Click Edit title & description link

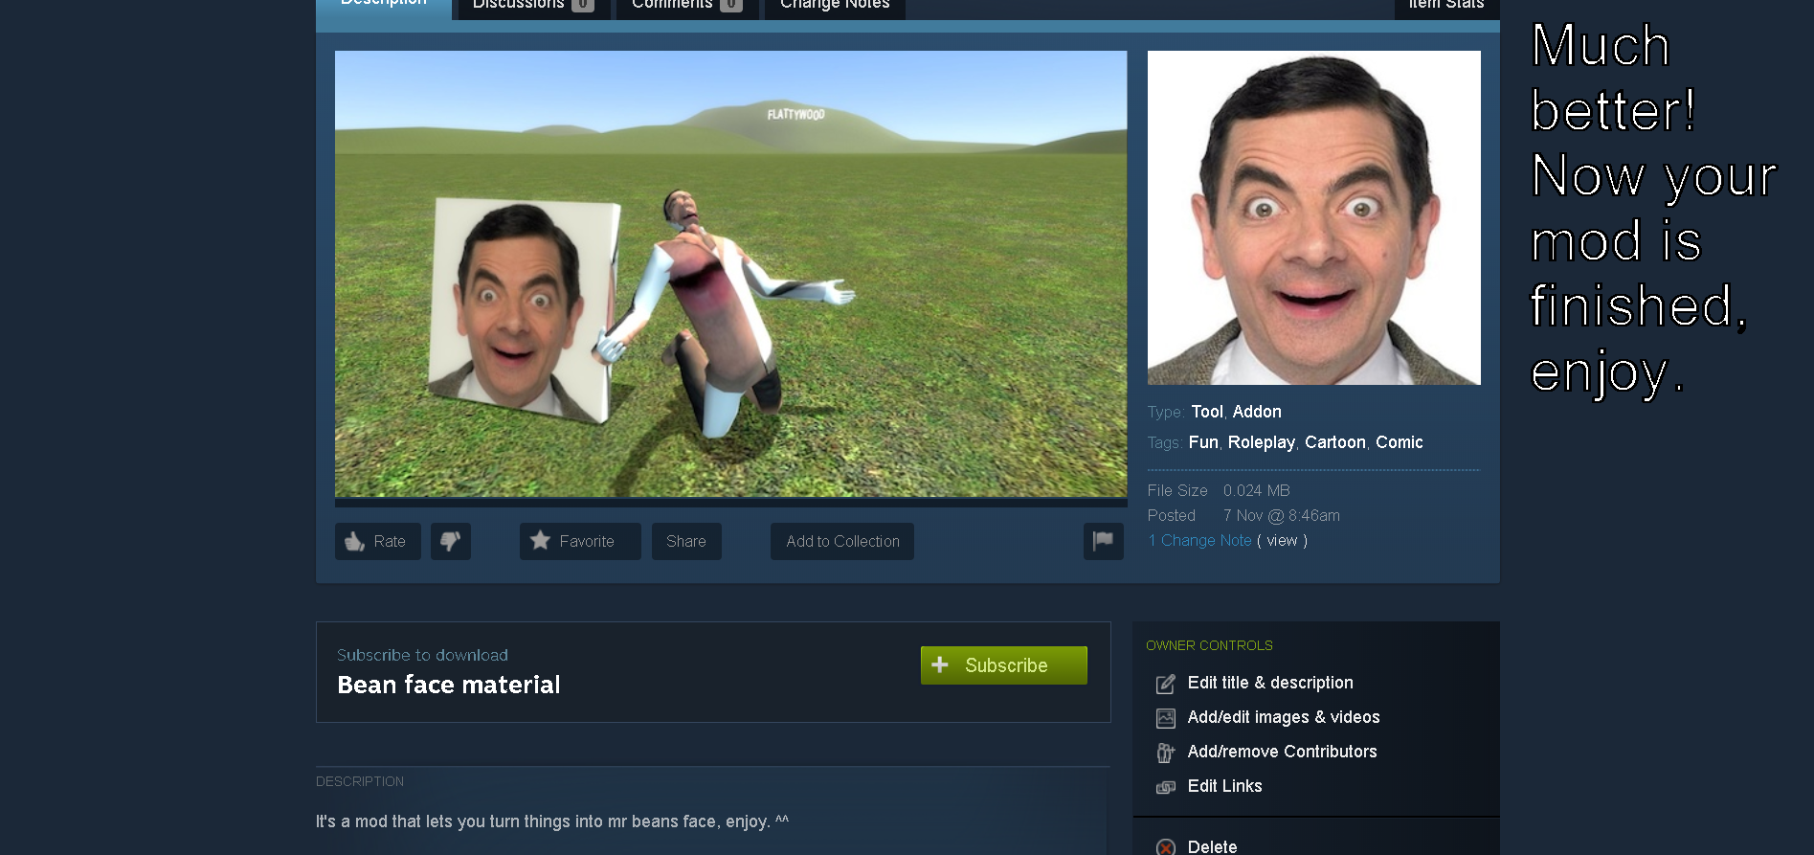[x=1270, y=683]
